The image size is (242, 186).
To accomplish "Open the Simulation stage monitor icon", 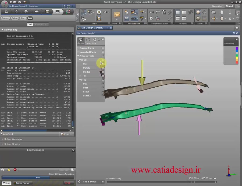I will [x=58, y=12].
